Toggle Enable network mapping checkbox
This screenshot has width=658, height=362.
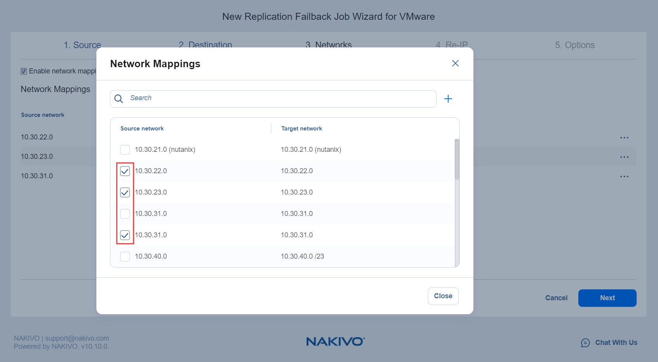pyautogui.click(x=24, y=71)
